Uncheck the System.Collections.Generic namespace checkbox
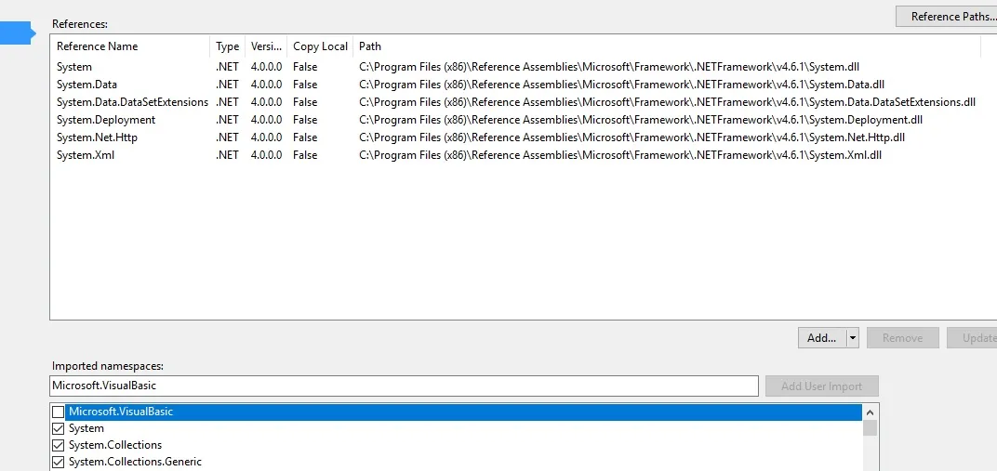The height and width of the screenshot is (471, 997). (x=58, y=462)
